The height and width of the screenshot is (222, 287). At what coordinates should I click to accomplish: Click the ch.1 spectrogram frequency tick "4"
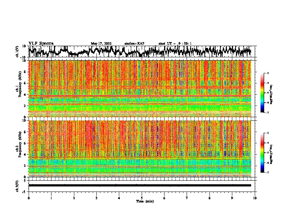[25, 95]
